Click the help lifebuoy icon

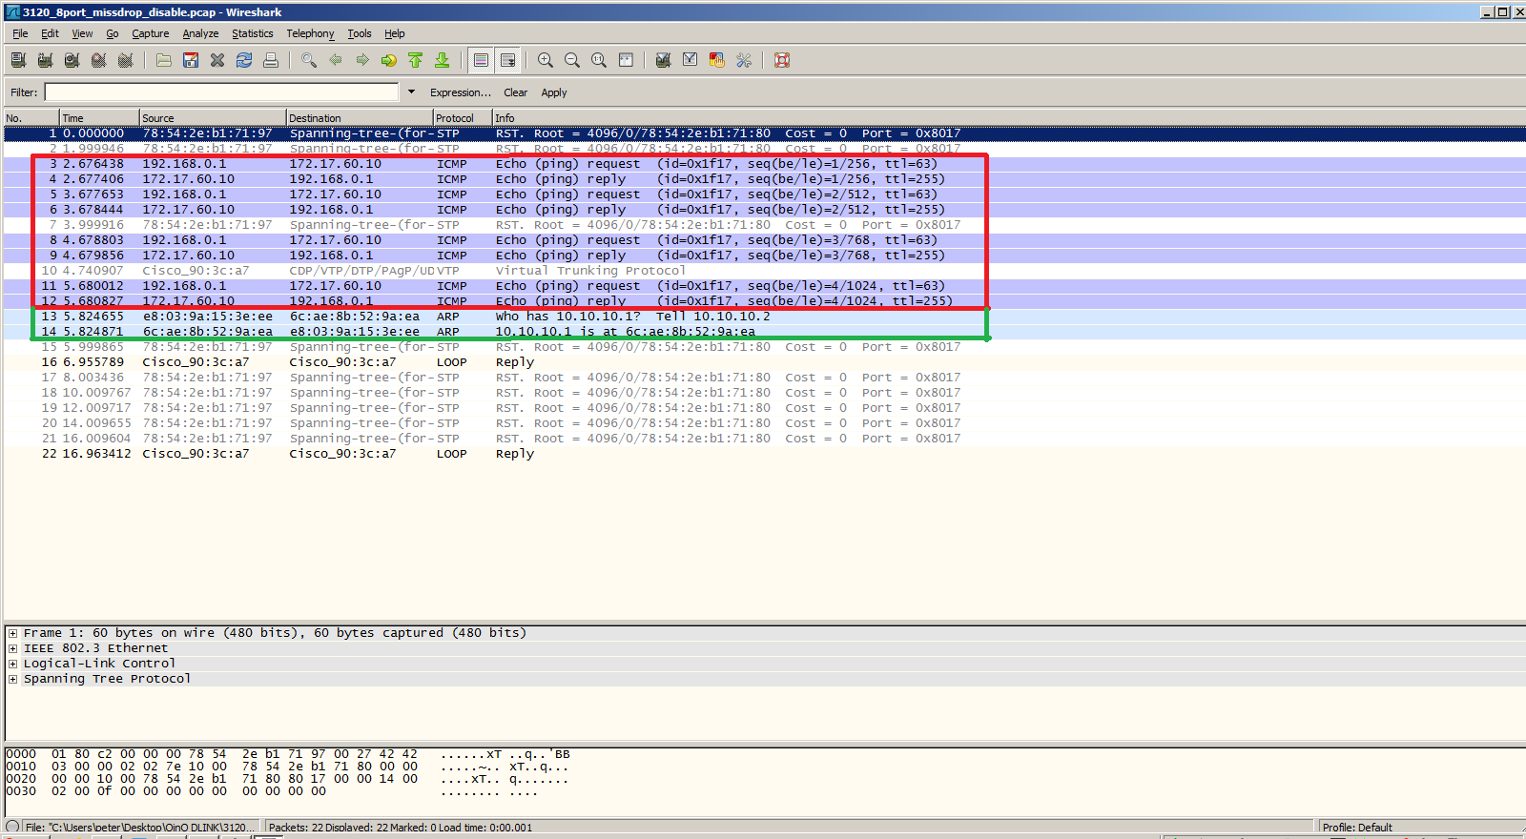point(782,60)
